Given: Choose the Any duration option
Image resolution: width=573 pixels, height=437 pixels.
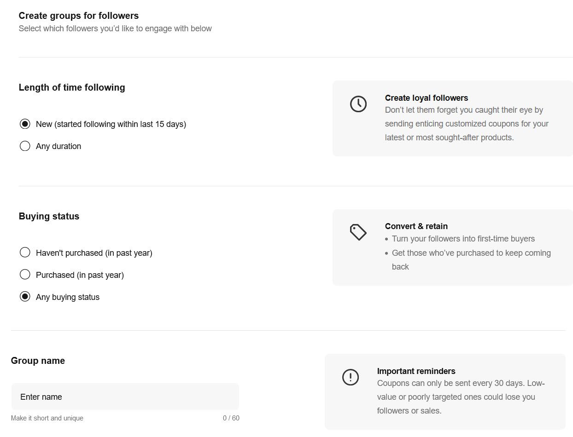Looking at the screenshot, I should pos(25,146).
